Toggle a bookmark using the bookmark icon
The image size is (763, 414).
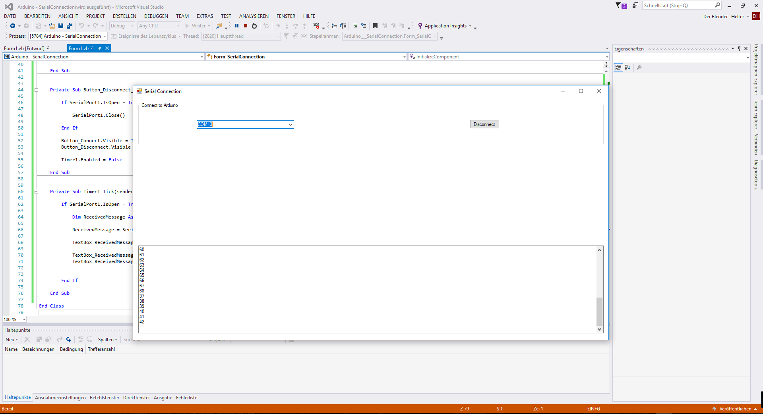click(x=375, y=26)
